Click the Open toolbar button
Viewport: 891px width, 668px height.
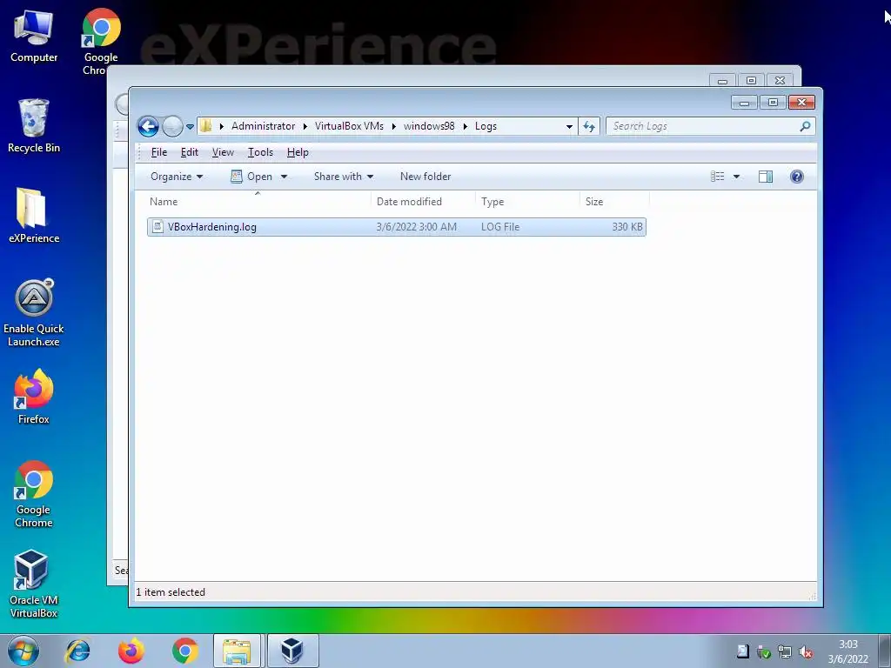pyautogui.click(x=251, y=177)
